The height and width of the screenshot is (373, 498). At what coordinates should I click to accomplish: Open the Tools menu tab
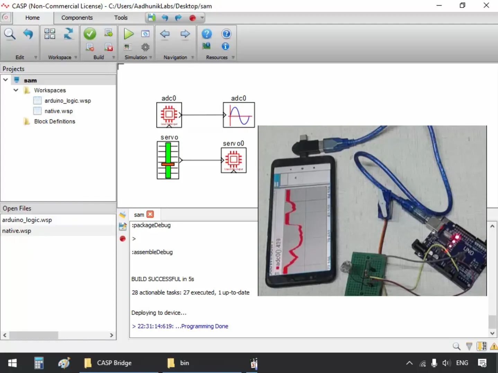pyautogui.click(x=121, y=18)
